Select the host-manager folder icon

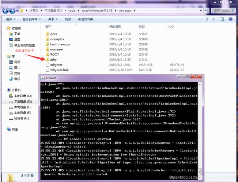(x=48, y=44)
